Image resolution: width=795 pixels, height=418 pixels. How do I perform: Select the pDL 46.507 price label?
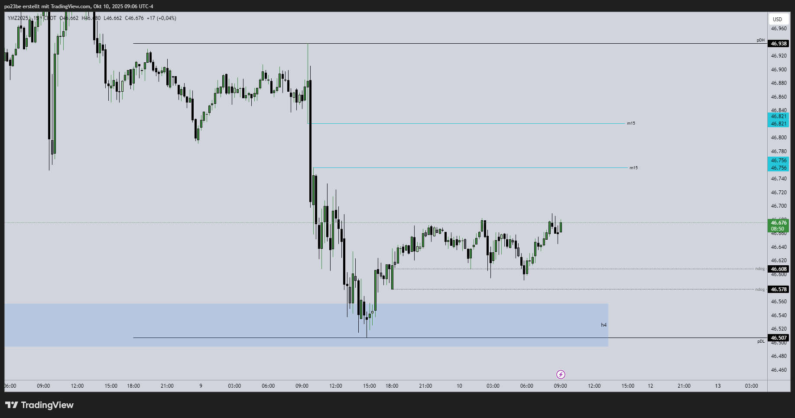779,338
